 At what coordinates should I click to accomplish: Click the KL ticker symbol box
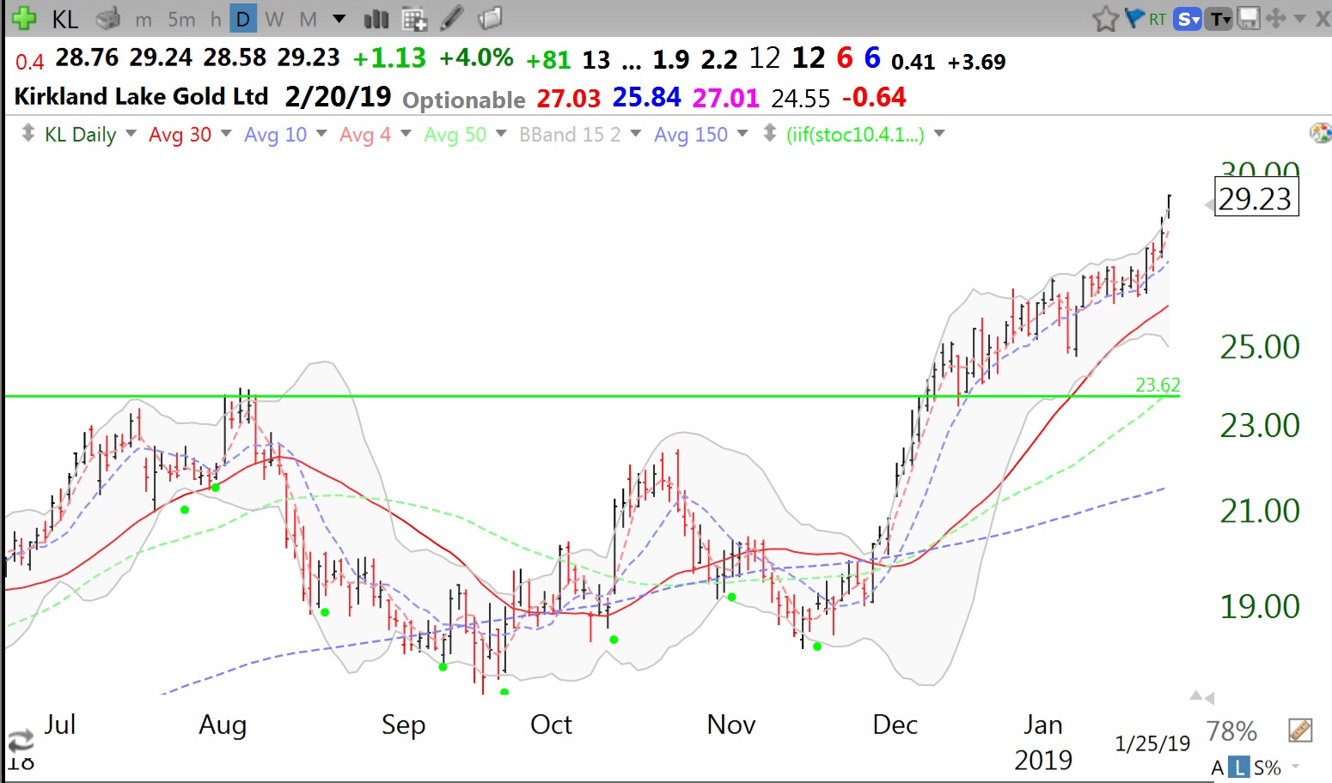(65, 19)
